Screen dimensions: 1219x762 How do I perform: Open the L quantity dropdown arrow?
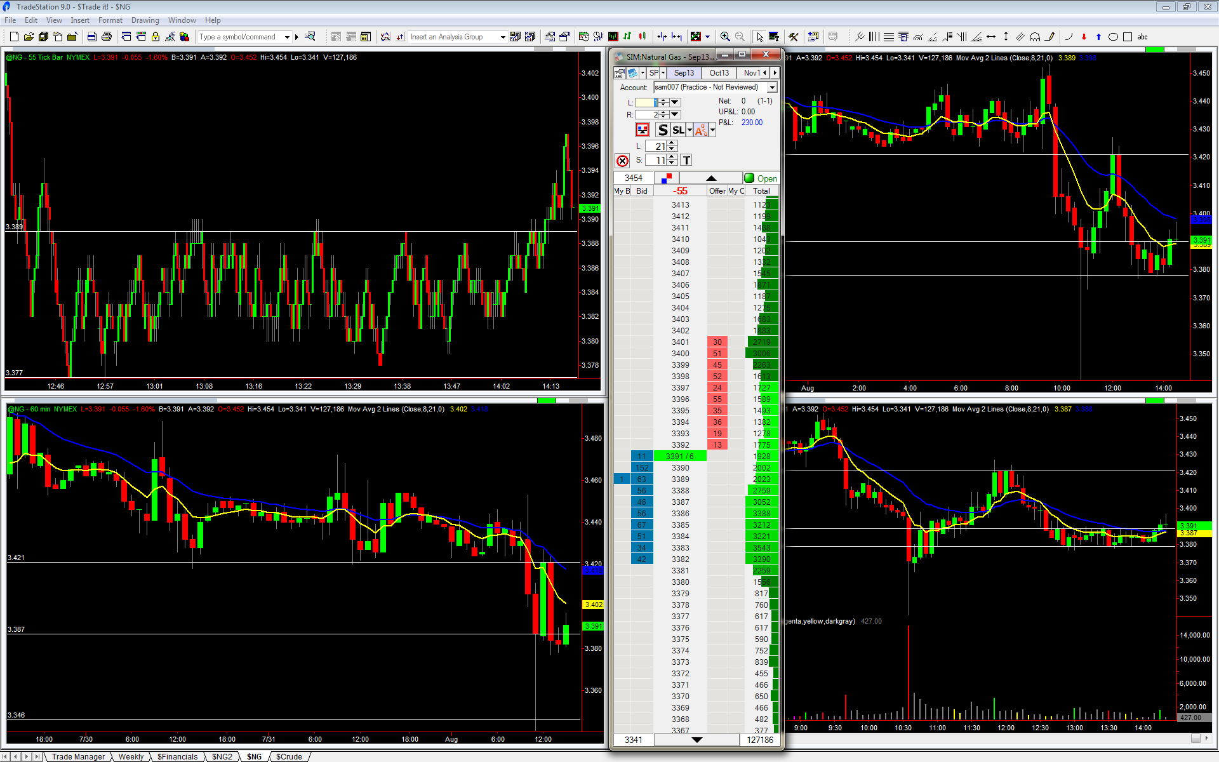tap(675, 102)
